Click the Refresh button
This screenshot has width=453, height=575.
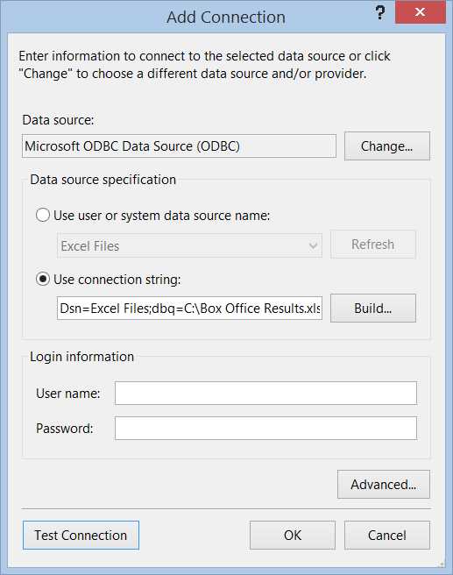tap(373, 245)
